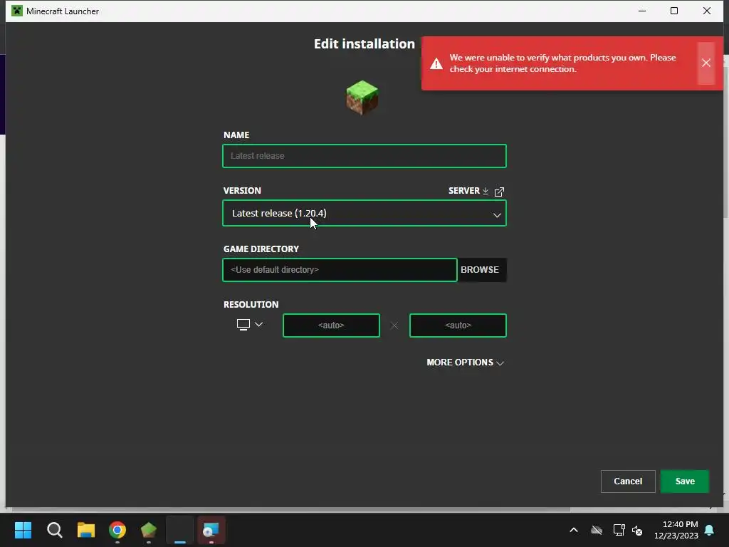This screenshot has width=729, height=547.
Task: Open the Windows Start menu
Action: click(23, 530)
